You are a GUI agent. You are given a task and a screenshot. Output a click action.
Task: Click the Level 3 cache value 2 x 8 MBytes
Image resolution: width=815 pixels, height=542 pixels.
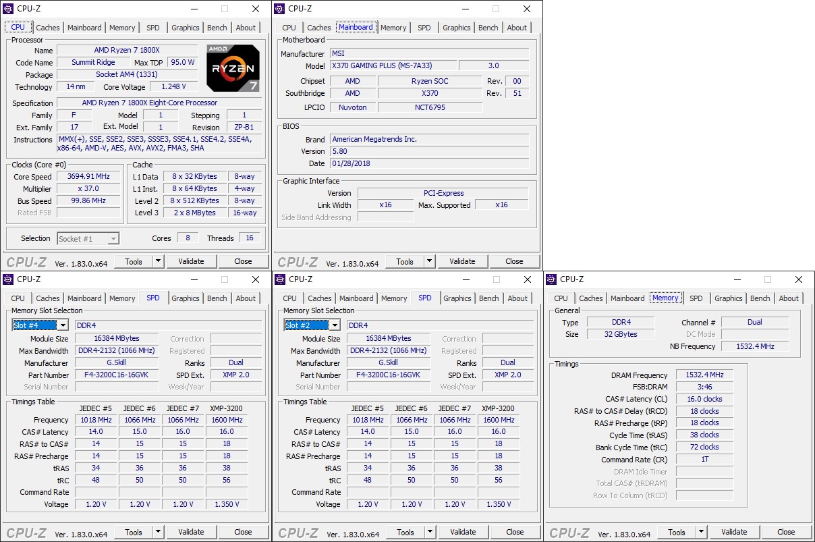(194, 213)
